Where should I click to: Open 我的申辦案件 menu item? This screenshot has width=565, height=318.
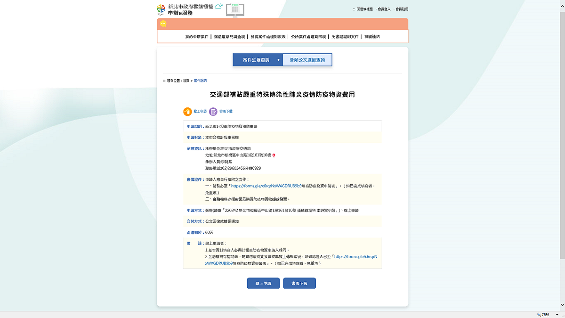197,36
